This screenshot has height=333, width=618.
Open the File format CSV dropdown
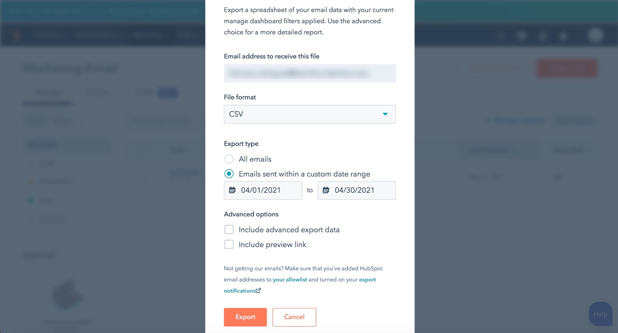(x=310, y=114)
